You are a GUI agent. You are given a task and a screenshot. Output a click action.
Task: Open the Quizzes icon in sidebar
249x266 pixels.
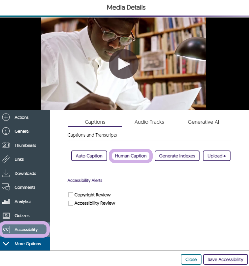tap(6, 216)
